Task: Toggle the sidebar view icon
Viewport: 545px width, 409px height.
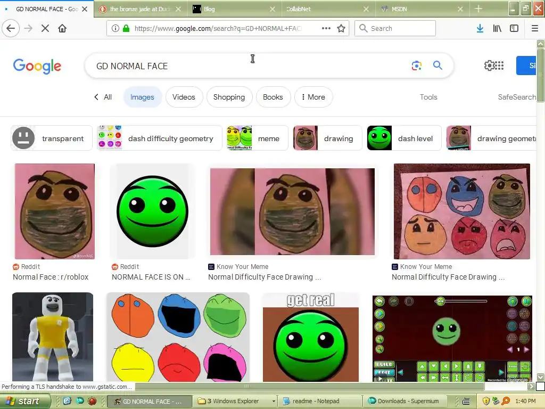Action: [x=514, y=28]
